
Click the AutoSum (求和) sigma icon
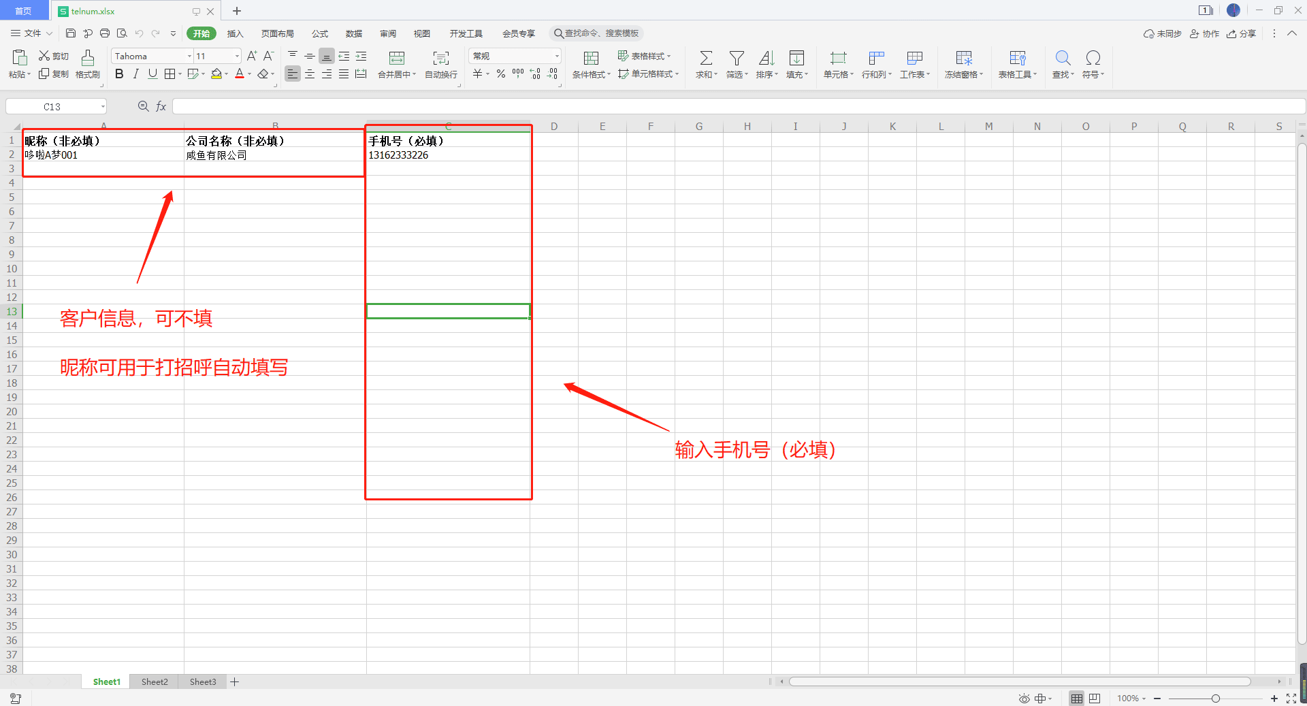point(706,59)
